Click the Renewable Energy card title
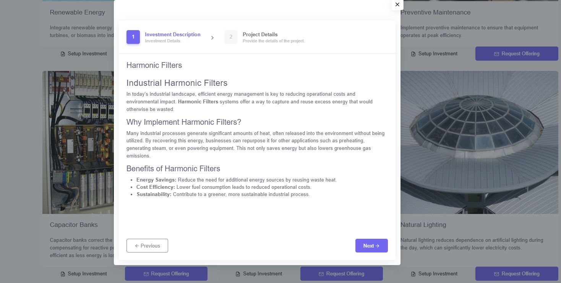Viewport: 561px width, 283px height. click(77, 12)
